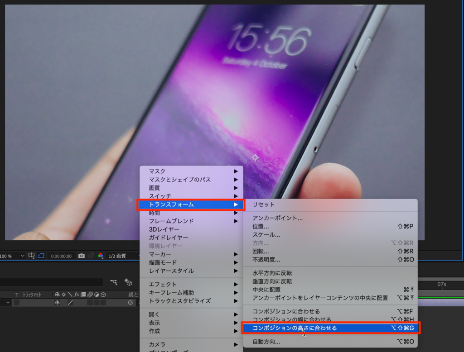Open the 1/2 画質 resolution dropdown
Image resolution: width=464 pixels, height=352 pixels.
(123, 256)
